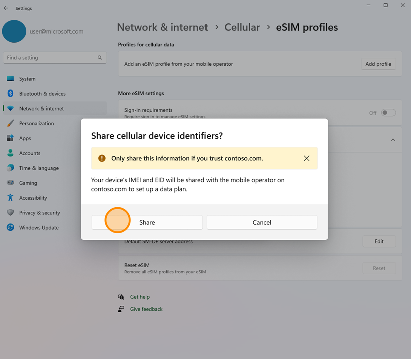411x359 pixels.
Task: Click the Apps icon in sidebar
Action: 11,138
